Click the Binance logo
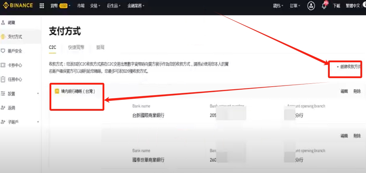The width and height of the screenshot is (366, 173). click(x=18, y=6)
